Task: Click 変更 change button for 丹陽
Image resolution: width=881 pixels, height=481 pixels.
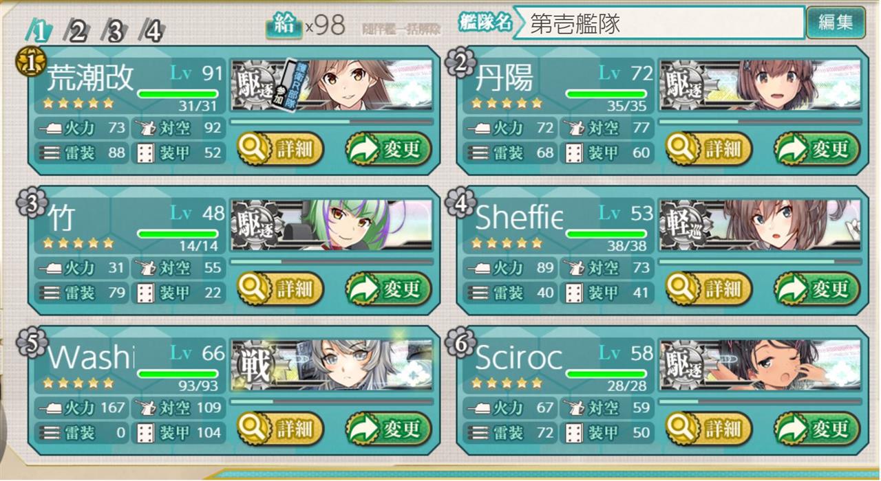Action: tap(816, 148)
